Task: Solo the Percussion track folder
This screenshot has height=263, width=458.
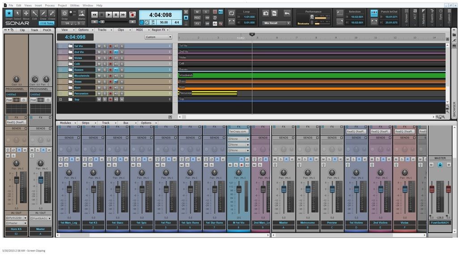Action: coord(105,93)
